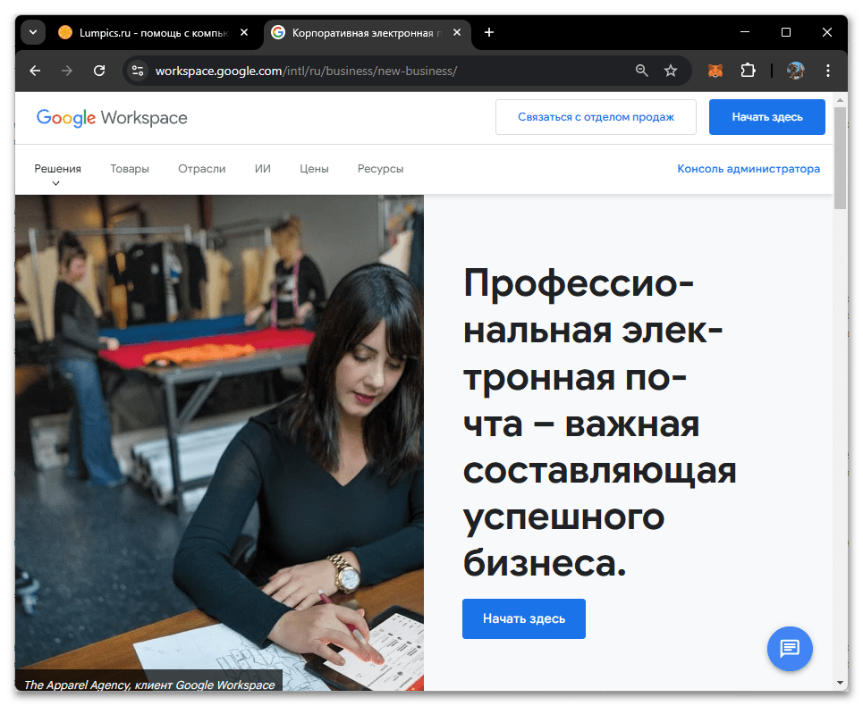This screenshot has width=863, height=706.
Task: Open the Chrome profile avatar
Action: 795,71
